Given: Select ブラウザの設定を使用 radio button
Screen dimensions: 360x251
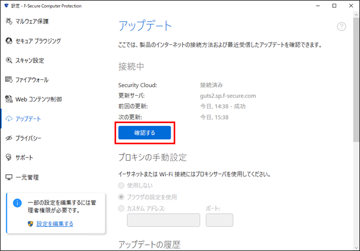Looking at the screenshot, I should 121,197.
